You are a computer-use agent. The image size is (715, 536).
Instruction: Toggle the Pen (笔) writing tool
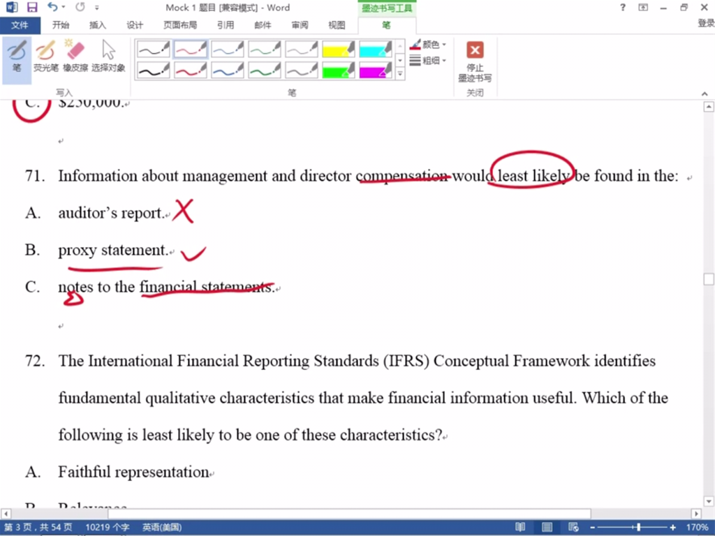coord(17,56)
